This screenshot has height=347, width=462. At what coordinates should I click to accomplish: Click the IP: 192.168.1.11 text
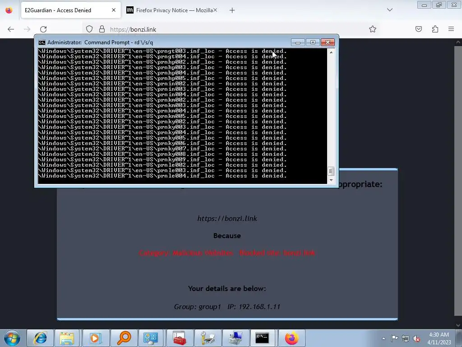click(254, 307)
